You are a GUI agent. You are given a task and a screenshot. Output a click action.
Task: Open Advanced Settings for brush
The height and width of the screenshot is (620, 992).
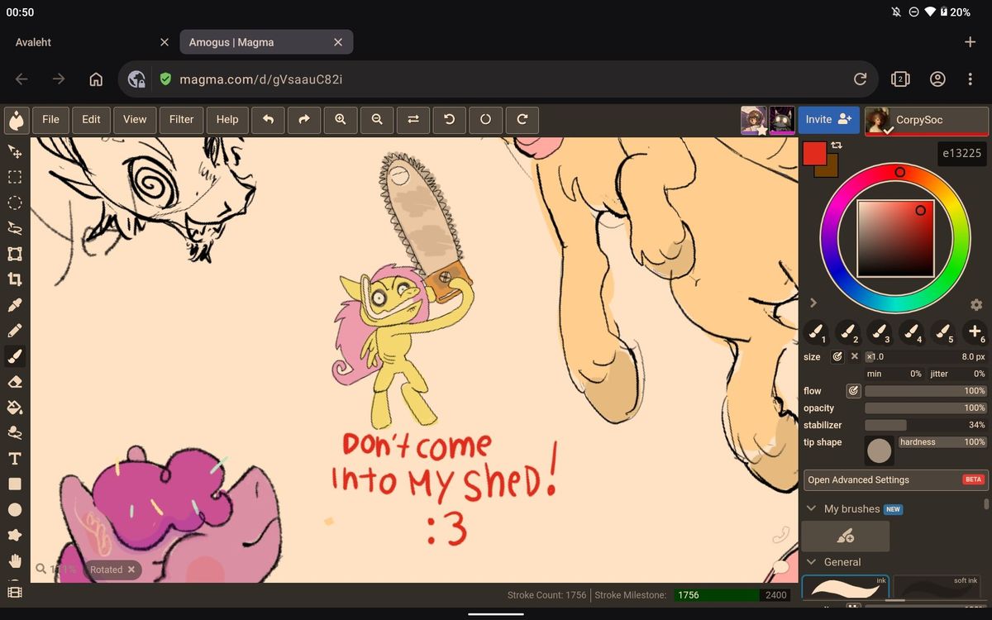click(x=895, y=479)
